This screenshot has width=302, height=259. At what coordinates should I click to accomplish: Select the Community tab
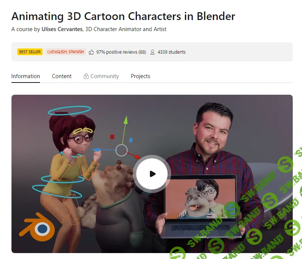104,76
